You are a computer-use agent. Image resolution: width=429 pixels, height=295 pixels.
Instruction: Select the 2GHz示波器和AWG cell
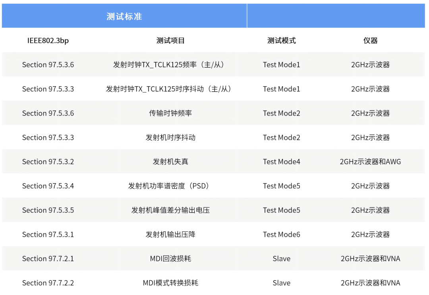pyautogui.click(x=371, y=162)
